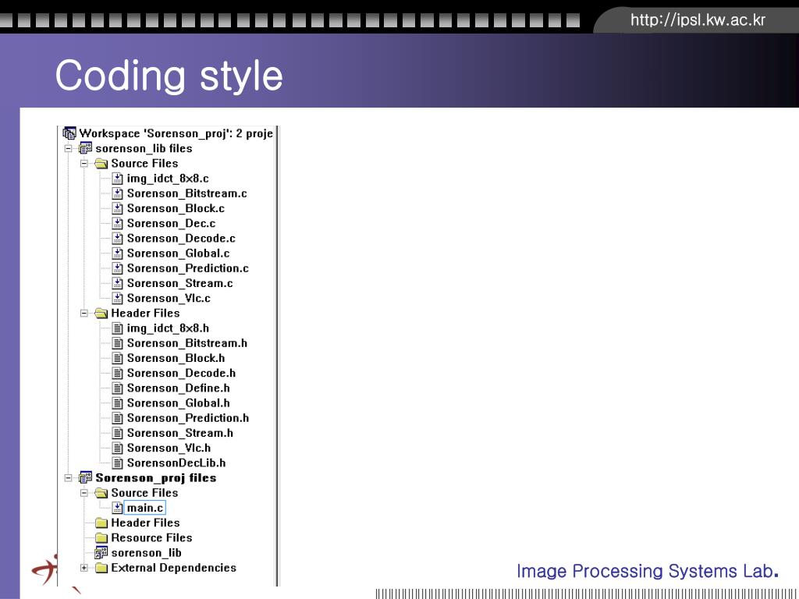The height and width of the screenshot is (599, 799).
Task: Open the http://ipsl.kw.ac.kr link
Action: point(698,19)
